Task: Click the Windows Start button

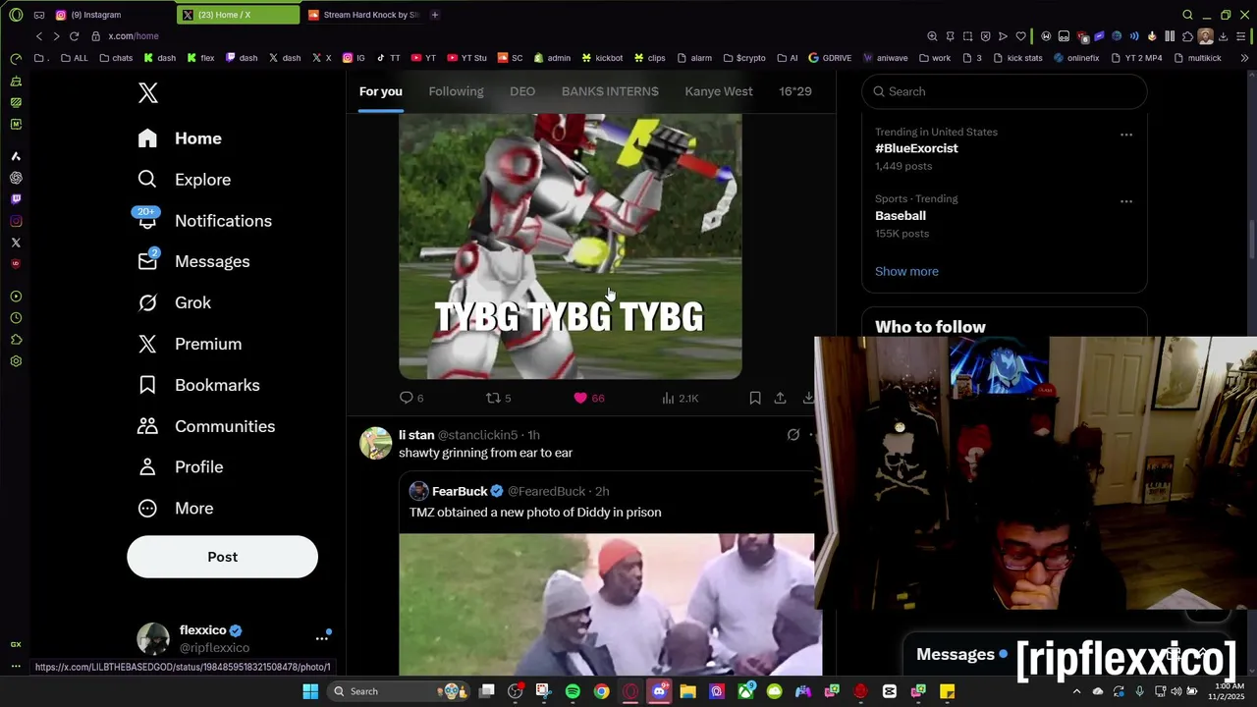Action: tap(310, 691)
